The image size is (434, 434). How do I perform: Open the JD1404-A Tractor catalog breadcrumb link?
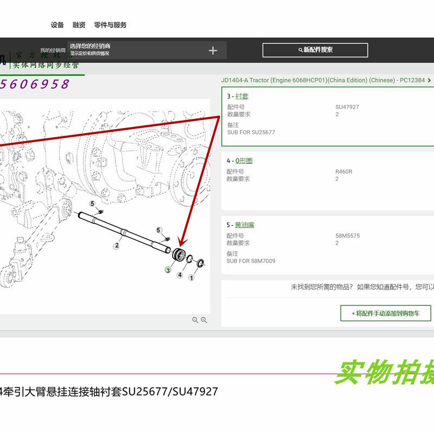[x=323, y=80]
